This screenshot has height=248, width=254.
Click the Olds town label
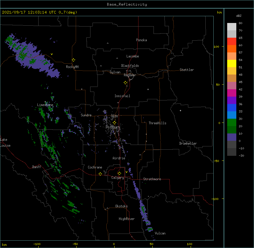coord(114,116)
